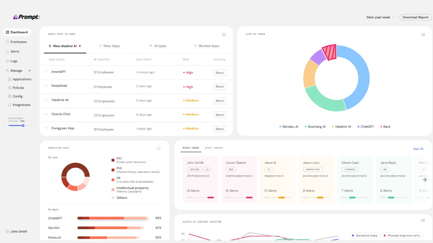
Task: Click the Employees icon in sidebar
Action: pos(7,42)
